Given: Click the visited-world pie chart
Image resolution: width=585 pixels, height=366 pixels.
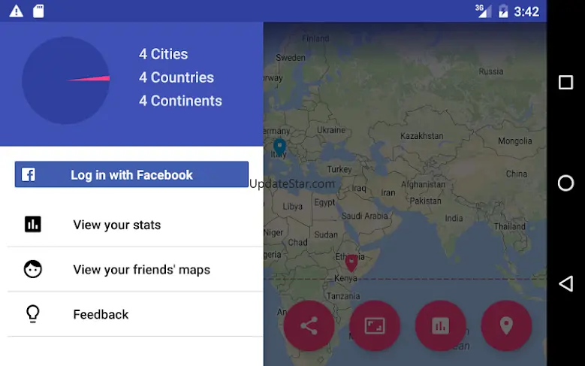Looking at the screenshot, I should coord(65,80).
